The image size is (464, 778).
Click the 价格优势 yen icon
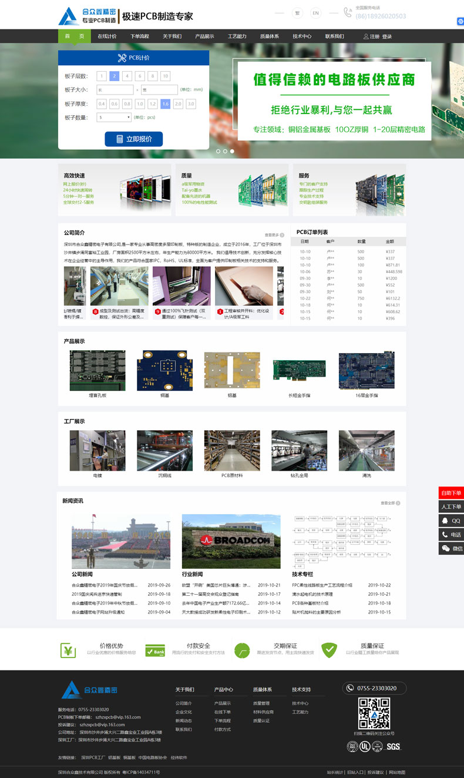68,650
